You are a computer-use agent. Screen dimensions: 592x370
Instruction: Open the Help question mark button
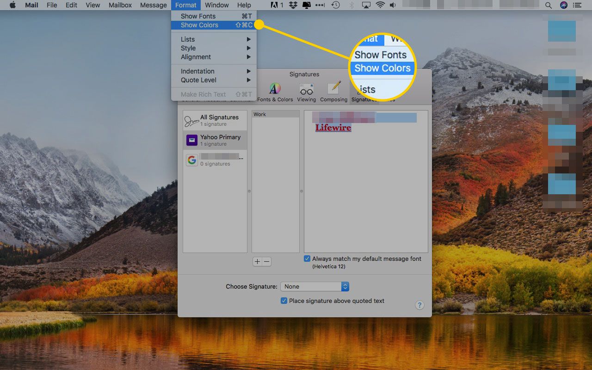click(x=419, y=305)
